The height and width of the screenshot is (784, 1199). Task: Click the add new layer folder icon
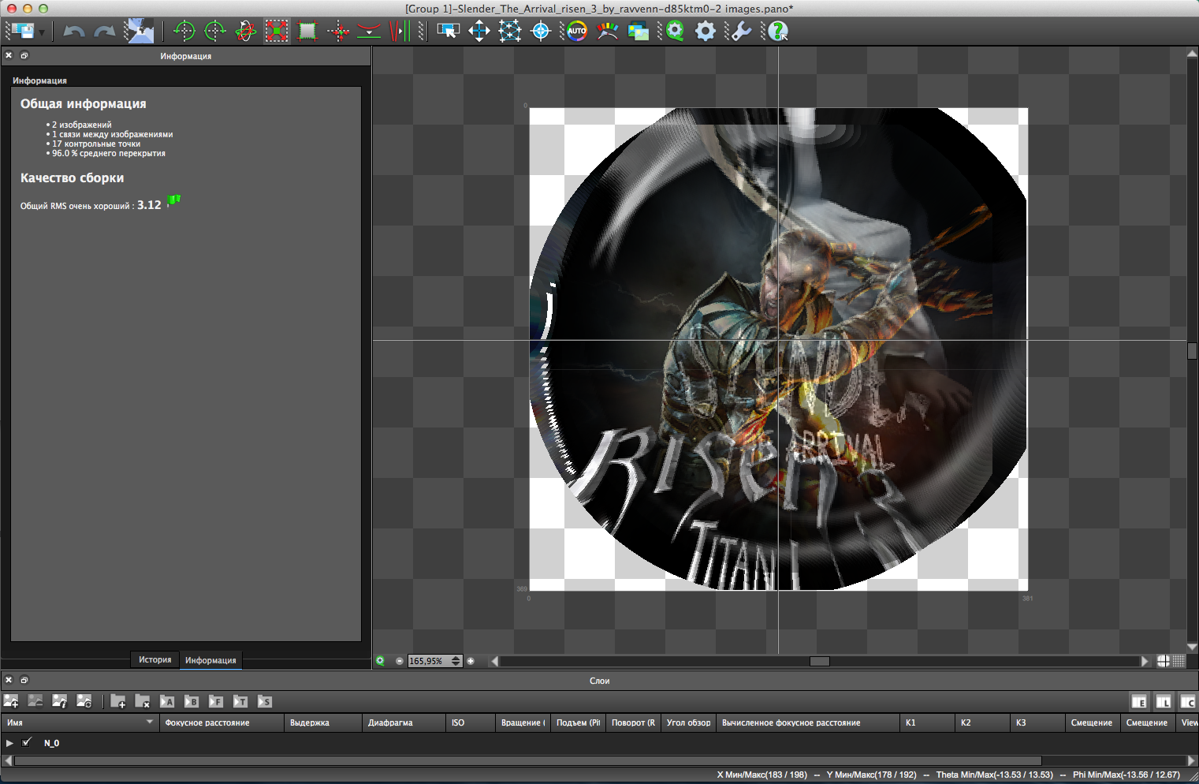pyautogui.click(x=118, y=700)
